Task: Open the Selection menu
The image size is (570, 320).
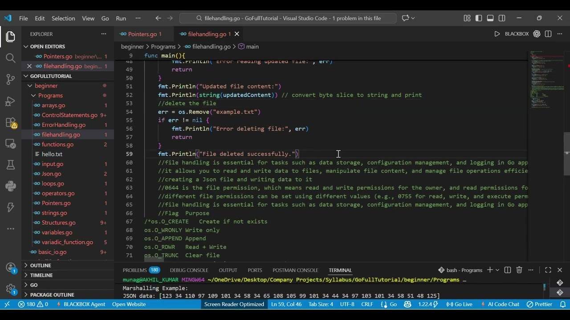Action: tap(63, 18)
